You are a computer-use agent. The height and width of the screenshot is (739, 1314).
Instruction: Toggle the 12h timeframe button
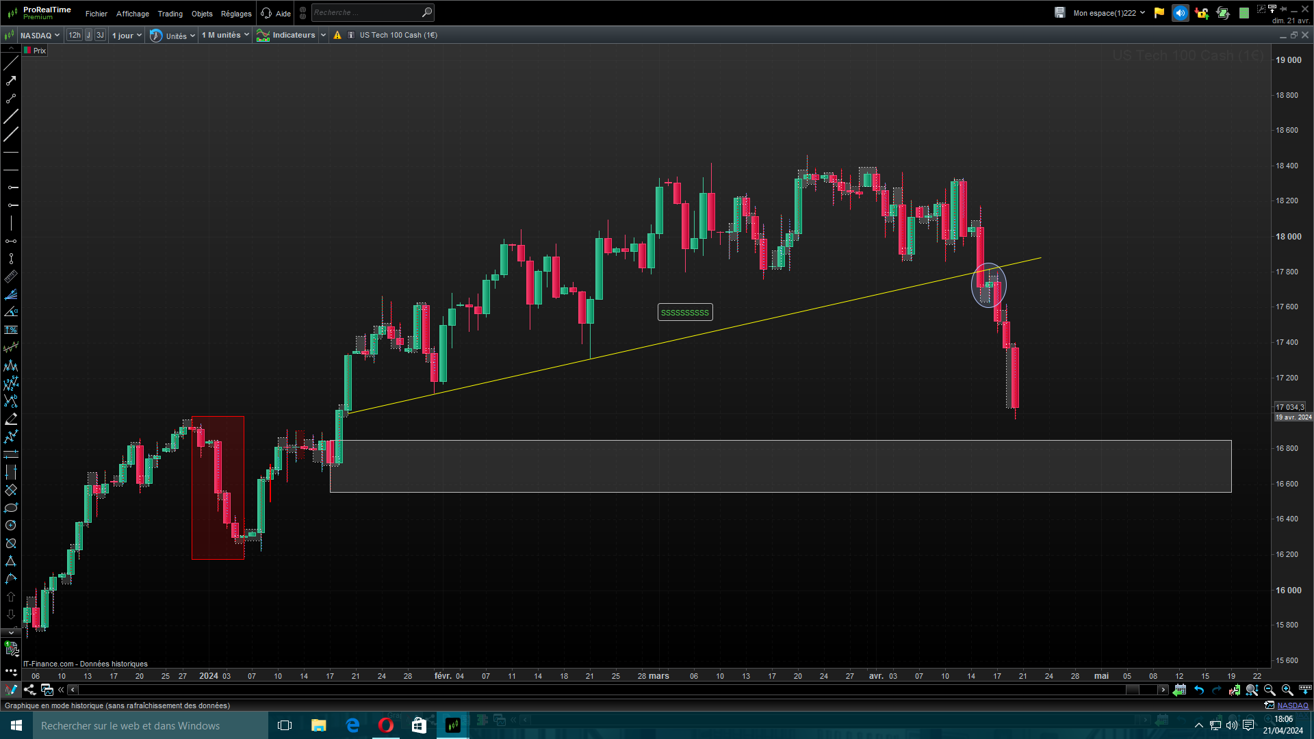[75, 35]
